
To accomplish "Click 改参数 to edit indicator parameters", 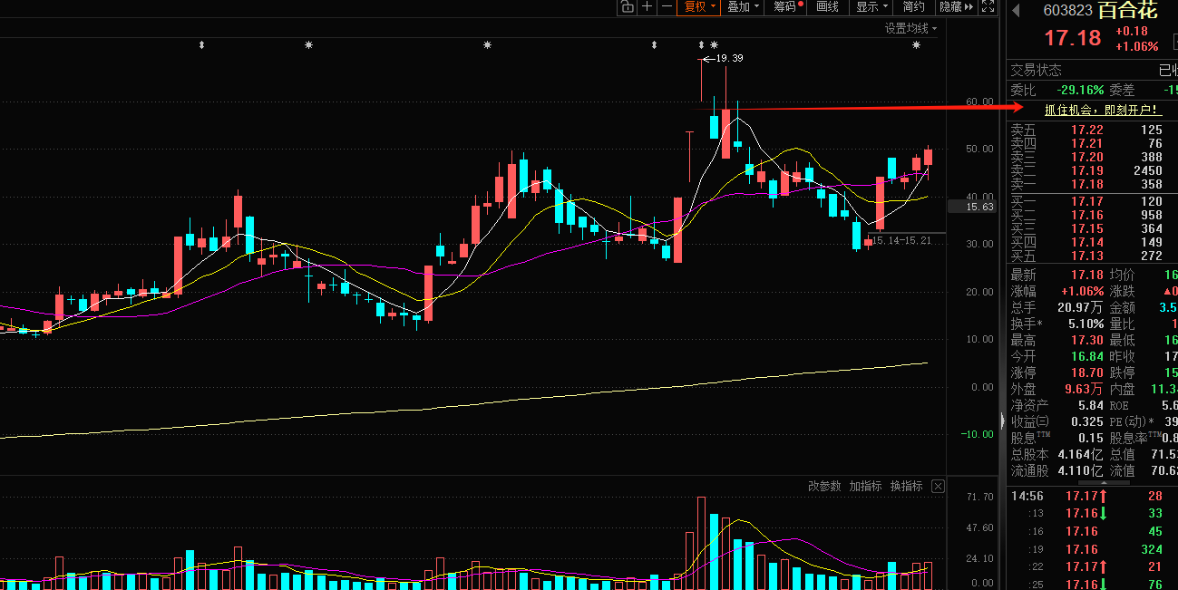I will point(824,487).
